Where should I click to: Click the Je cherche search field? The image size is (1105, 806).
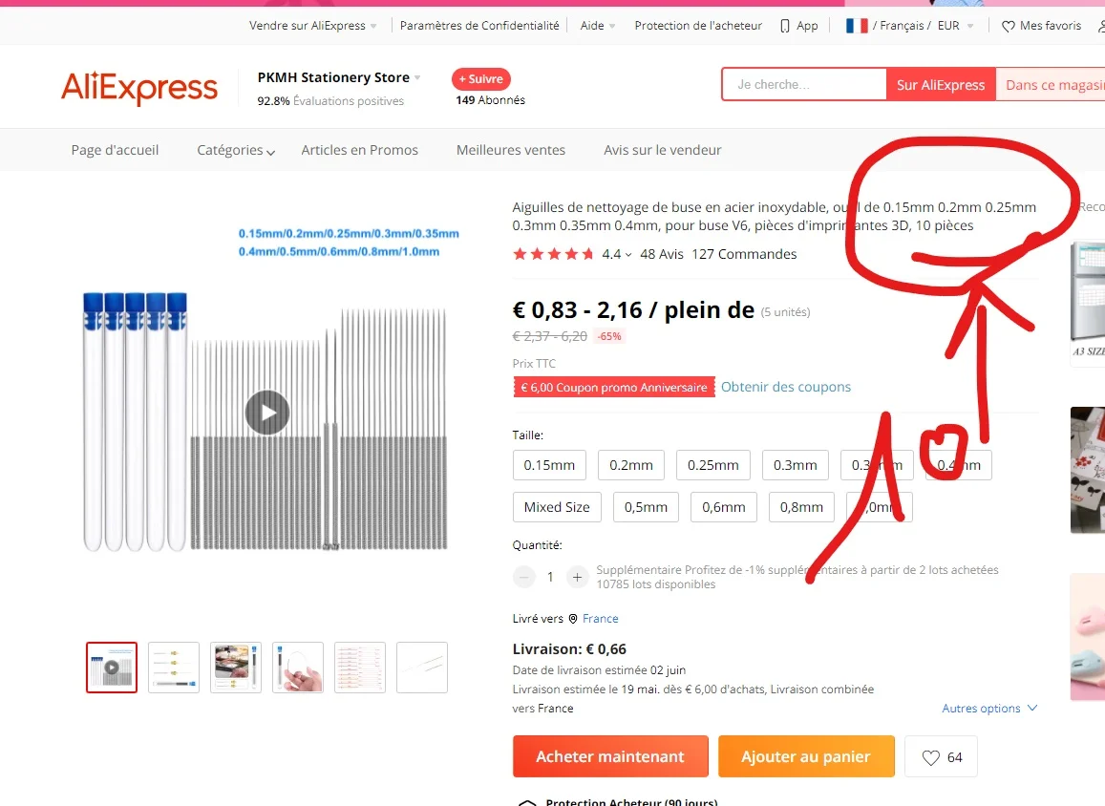pyautogui.click(x=804, y=85)
